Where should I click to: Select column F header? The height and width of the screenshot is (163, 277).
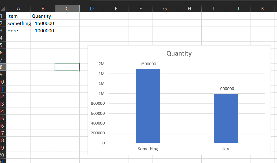(x=140, y=9)
